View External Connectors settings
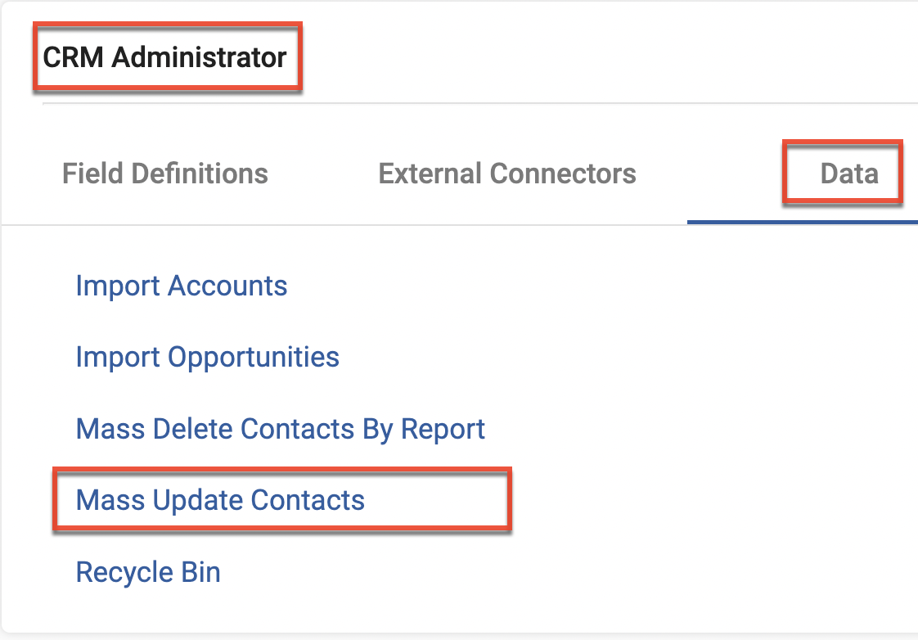Screen dimensions: 918x640 tap(506, 173)
